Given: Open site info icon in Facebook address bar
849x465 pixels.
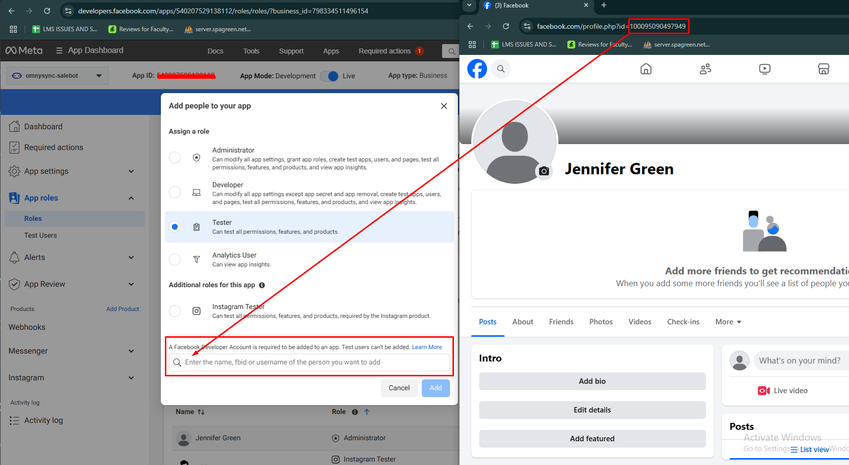Looking at the screenshot, I should point(527,26).
